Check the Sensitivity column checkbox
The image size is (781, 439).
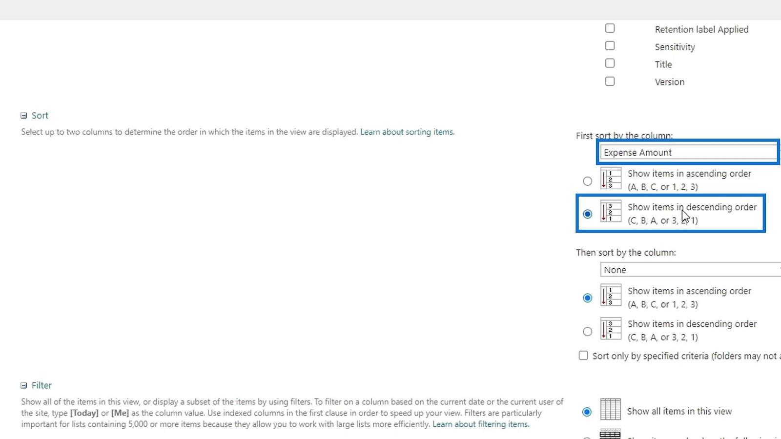[610, 46]
